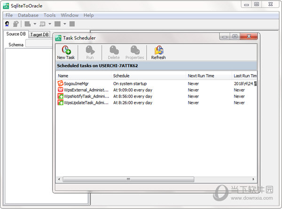Click the horizontal scrollbar thumb in task list
Image resolution: width=282 pixels, height=209 pixels.
128,179
